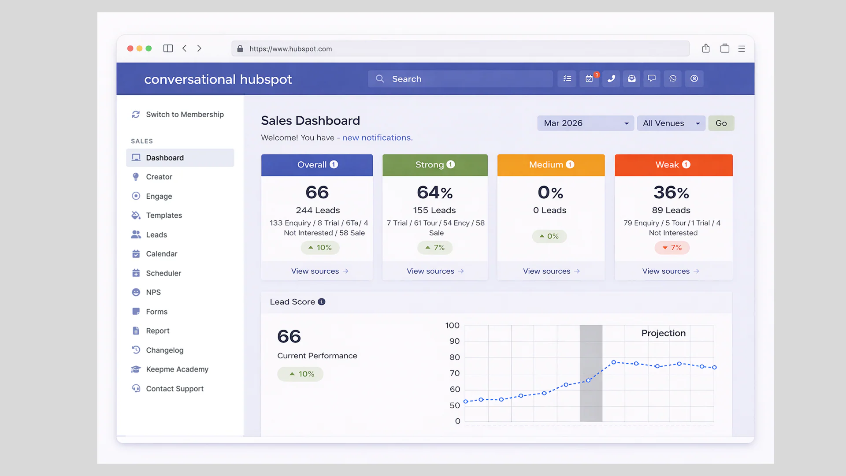
Task: Click the browser share icon
Action: point(706,48)
